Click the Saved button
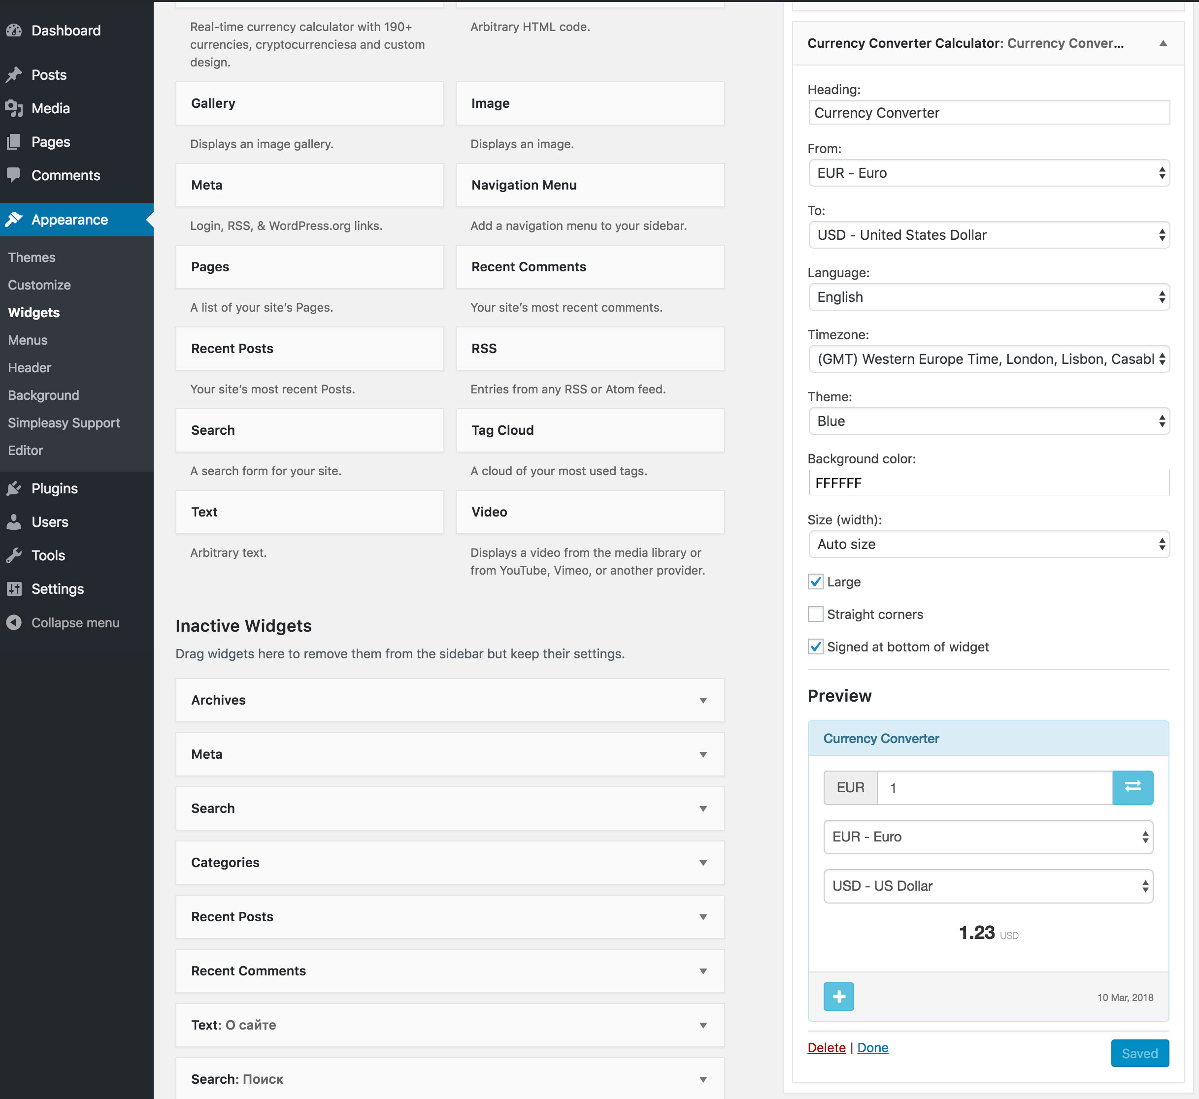 pos(1139,1053)
